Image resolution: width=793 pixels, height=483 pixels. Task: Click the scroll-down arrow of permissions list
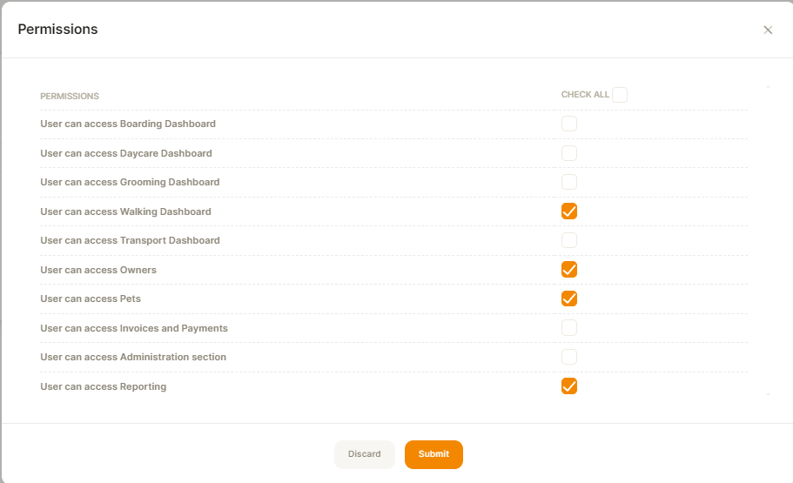768,394
